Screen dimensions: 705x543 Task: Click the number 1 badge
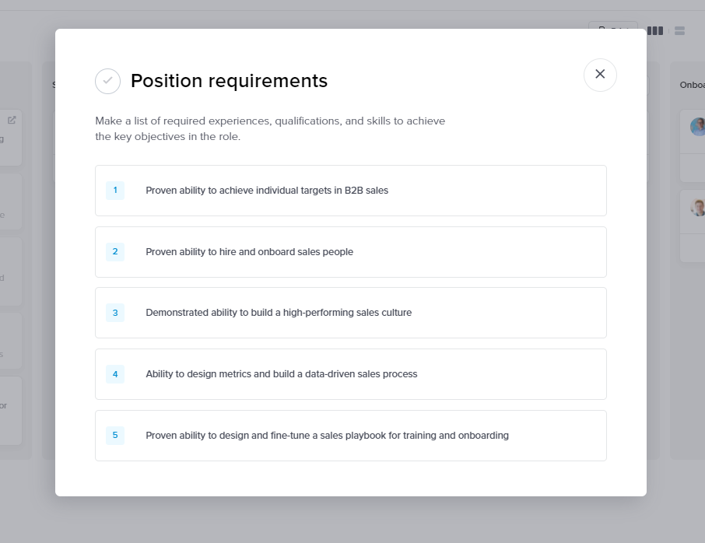(x=115, y=190)
